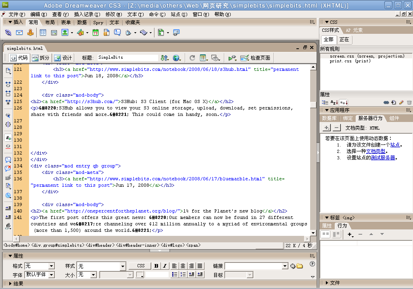Collapse Full Tag icon in coding toolbar
Image resolution: width=413 pixels, height=289 pixels.
point(8,84)
